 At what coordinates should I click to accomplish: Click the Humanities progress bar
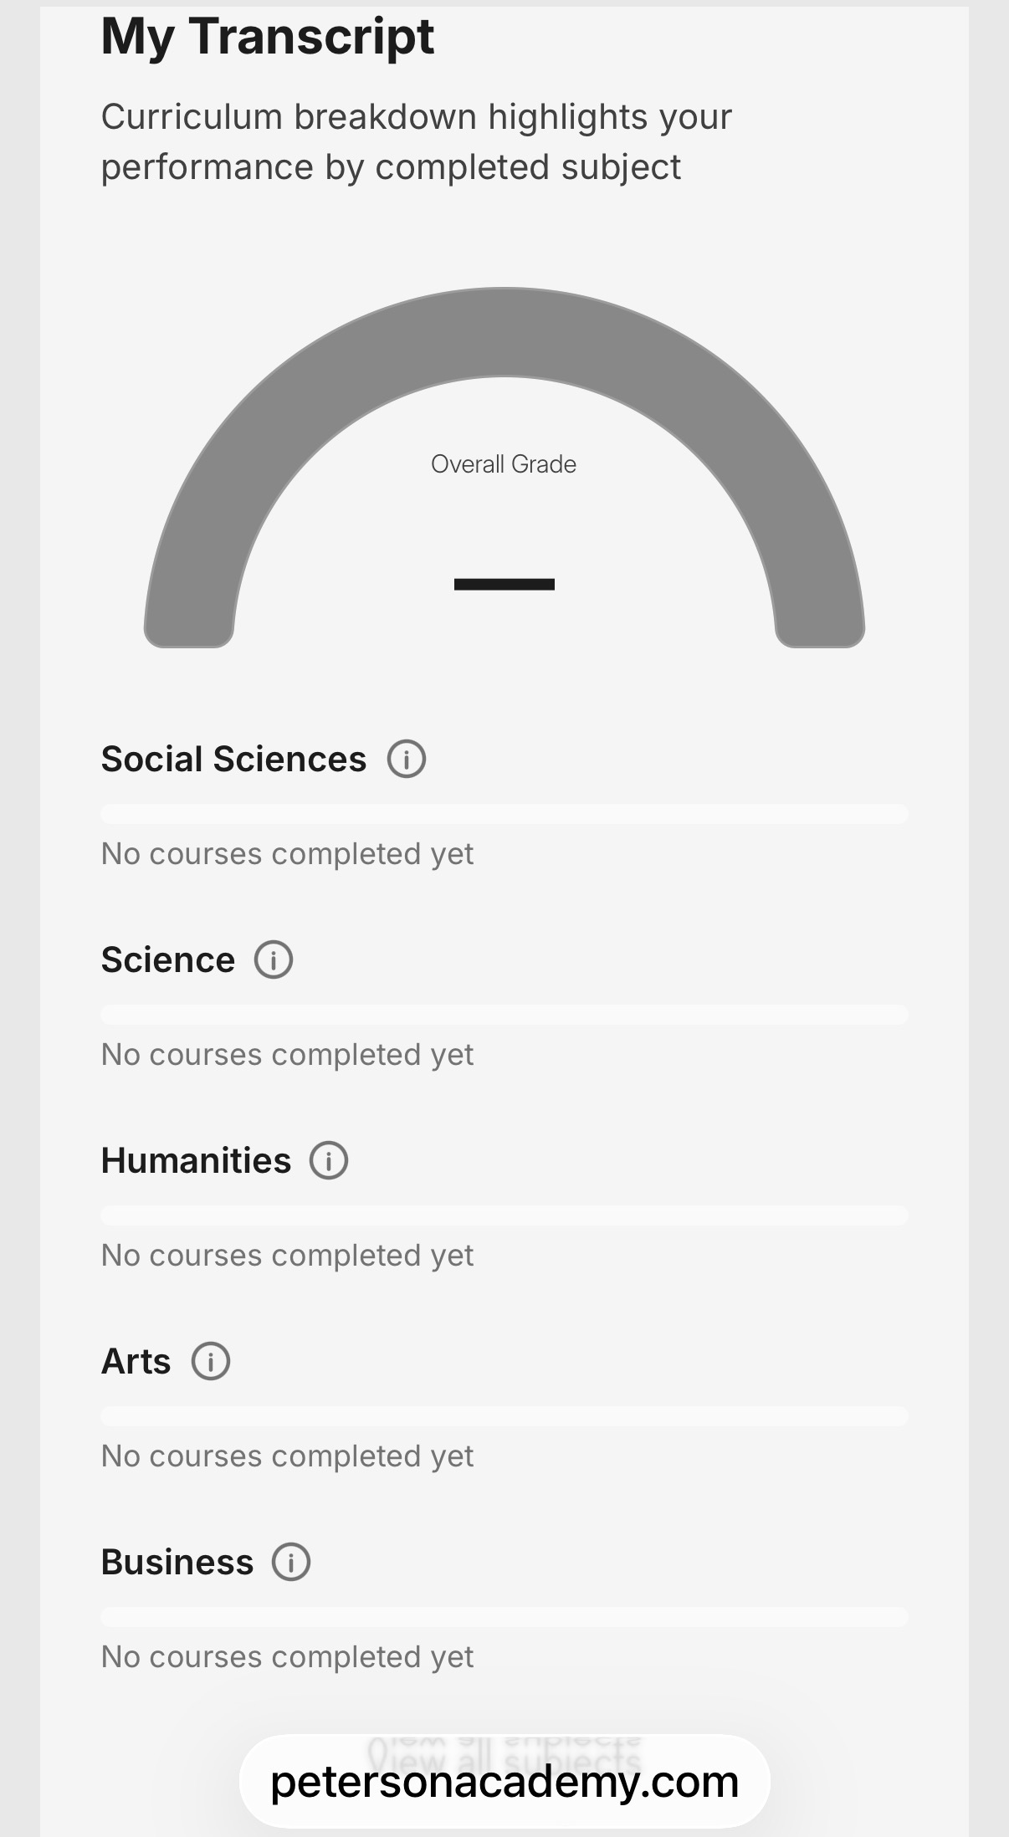click(x=504, y=1215)
